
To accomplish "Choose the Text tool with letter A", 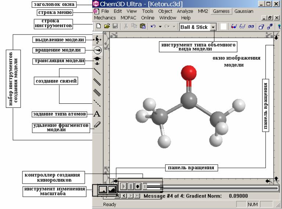I will (97, 114).
